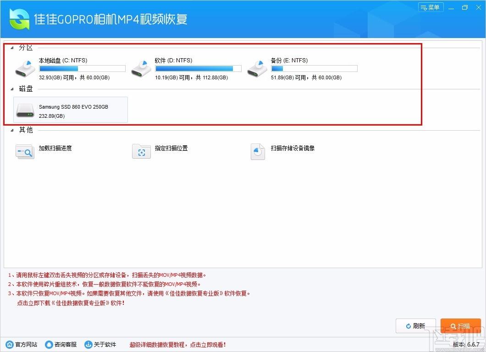Select the 软件 (D: NTFS) label

(173, 60)
